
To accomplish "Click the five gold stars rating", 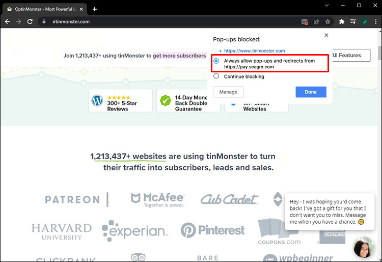I will tap(119, 97).
